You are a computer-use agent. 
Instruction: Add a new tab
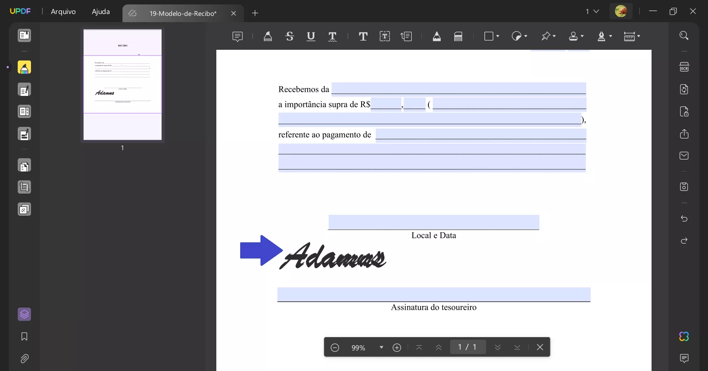(255, 13)
